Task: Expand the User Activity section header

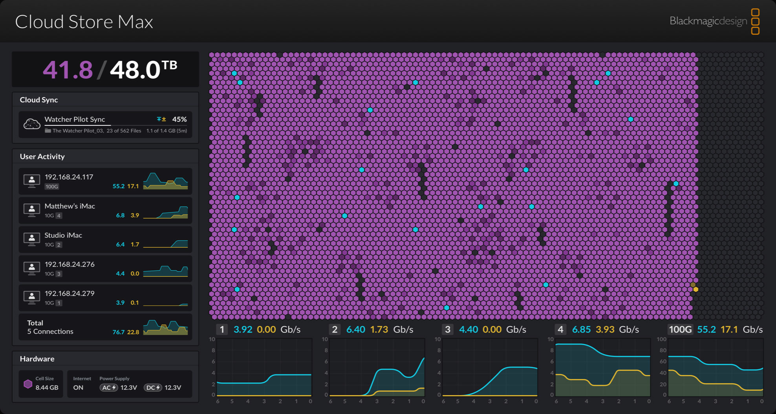Action: point(42,156)
